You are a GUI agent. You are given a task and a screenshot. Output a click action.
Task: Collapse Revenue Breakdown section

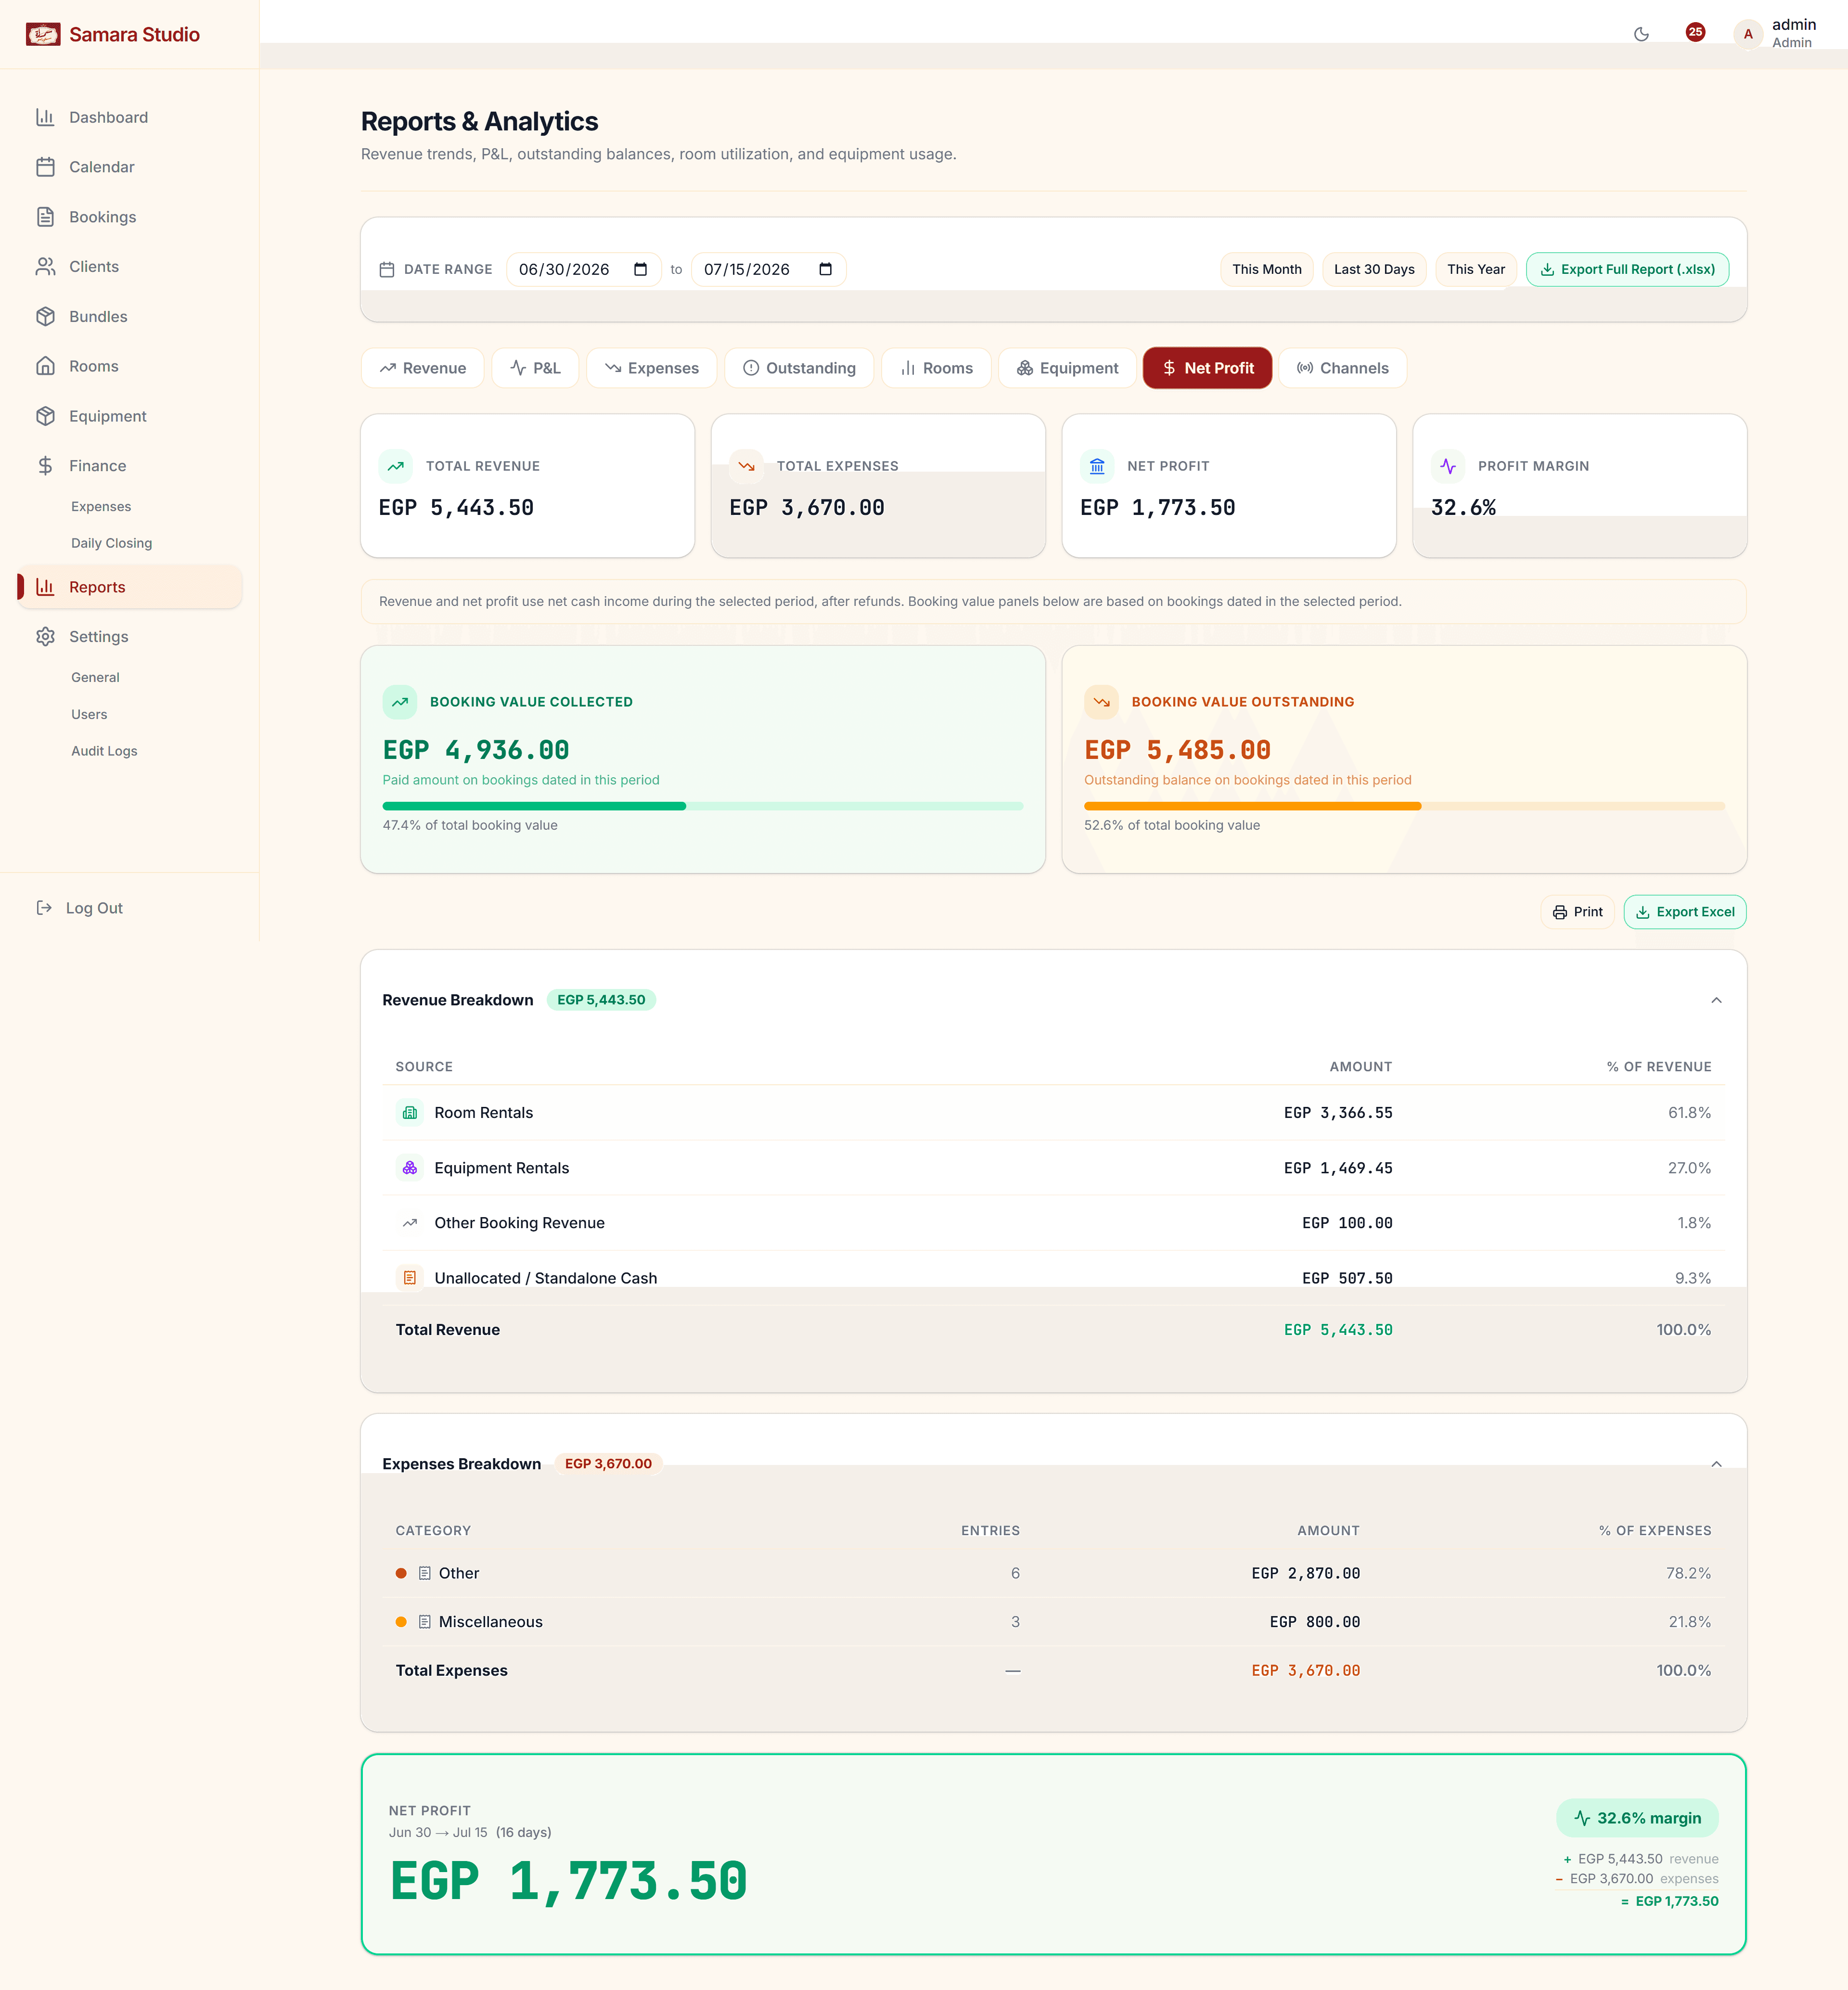coord(1716,1000)
